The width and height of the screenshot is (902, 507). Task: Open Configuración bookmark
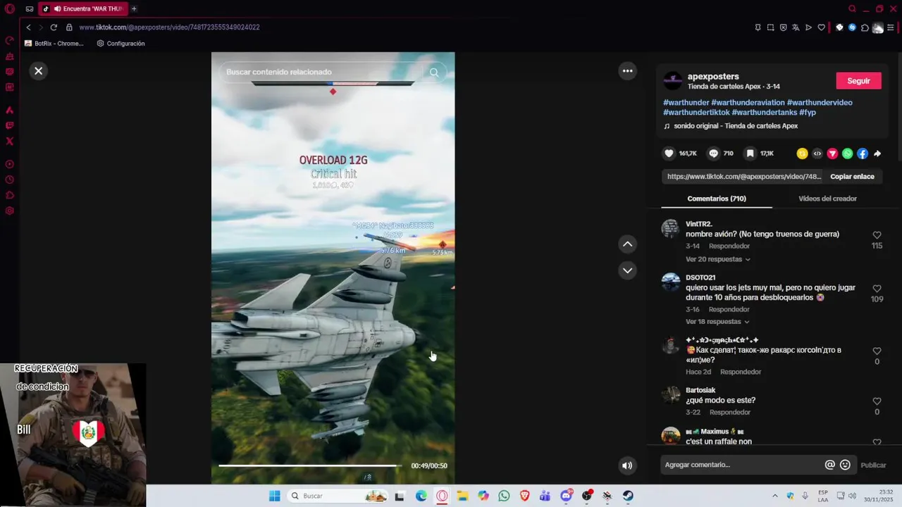121,44
